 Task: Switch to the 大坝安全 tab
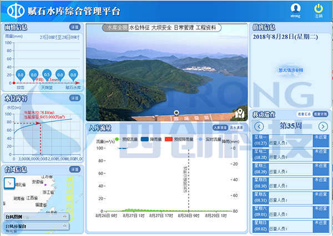pos(164,28)
